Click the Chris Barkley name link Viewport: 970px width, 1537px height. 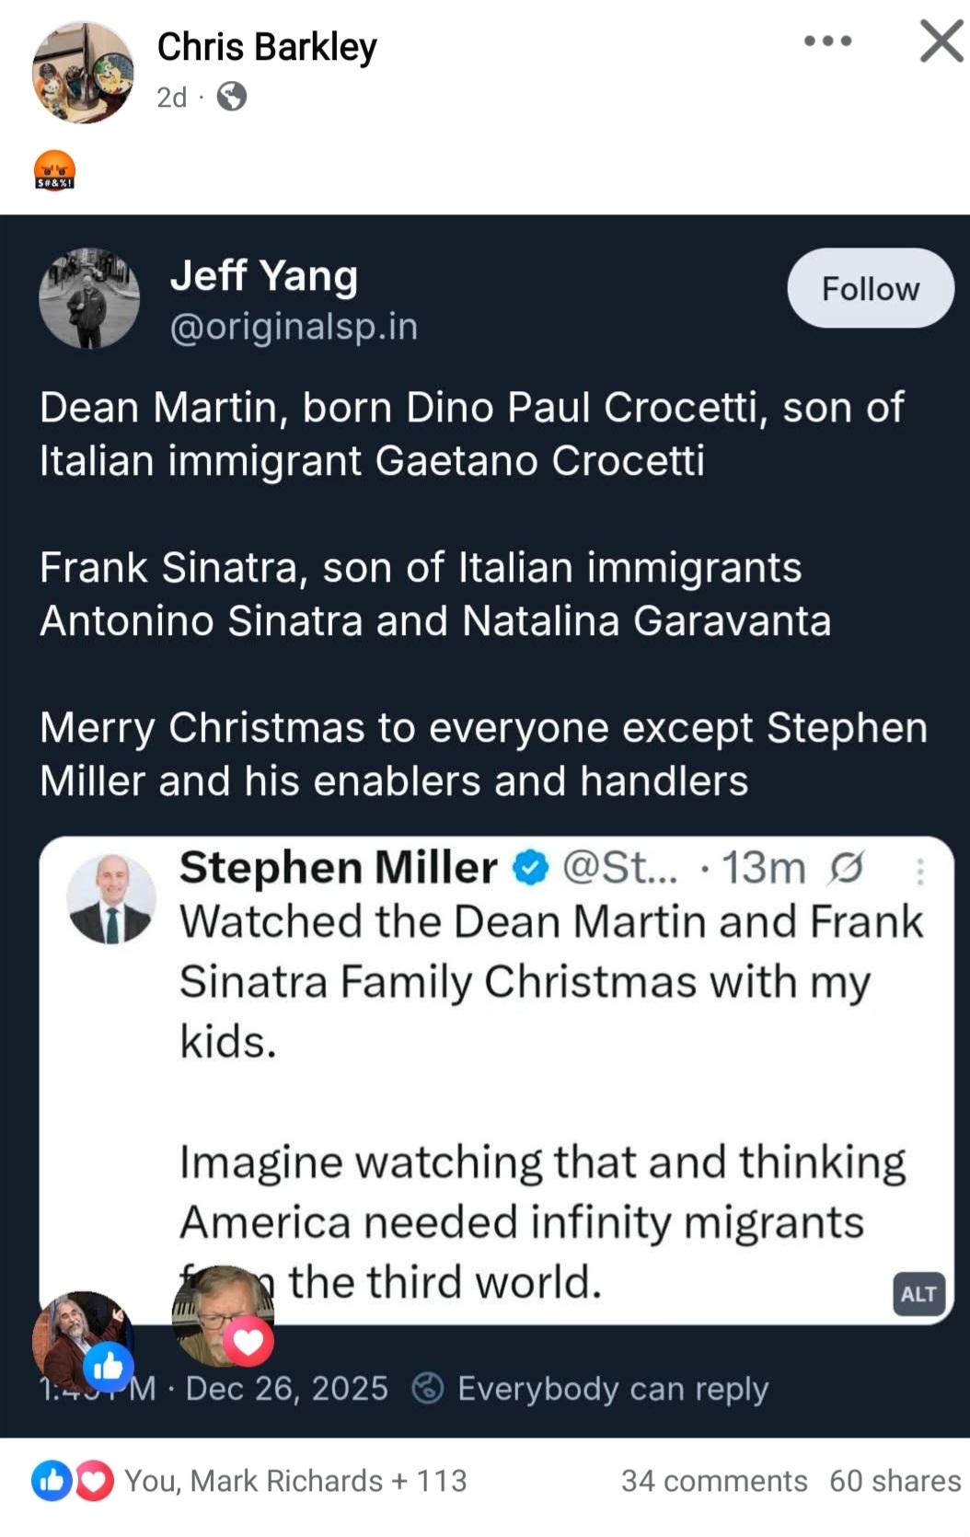coord(267,47)
